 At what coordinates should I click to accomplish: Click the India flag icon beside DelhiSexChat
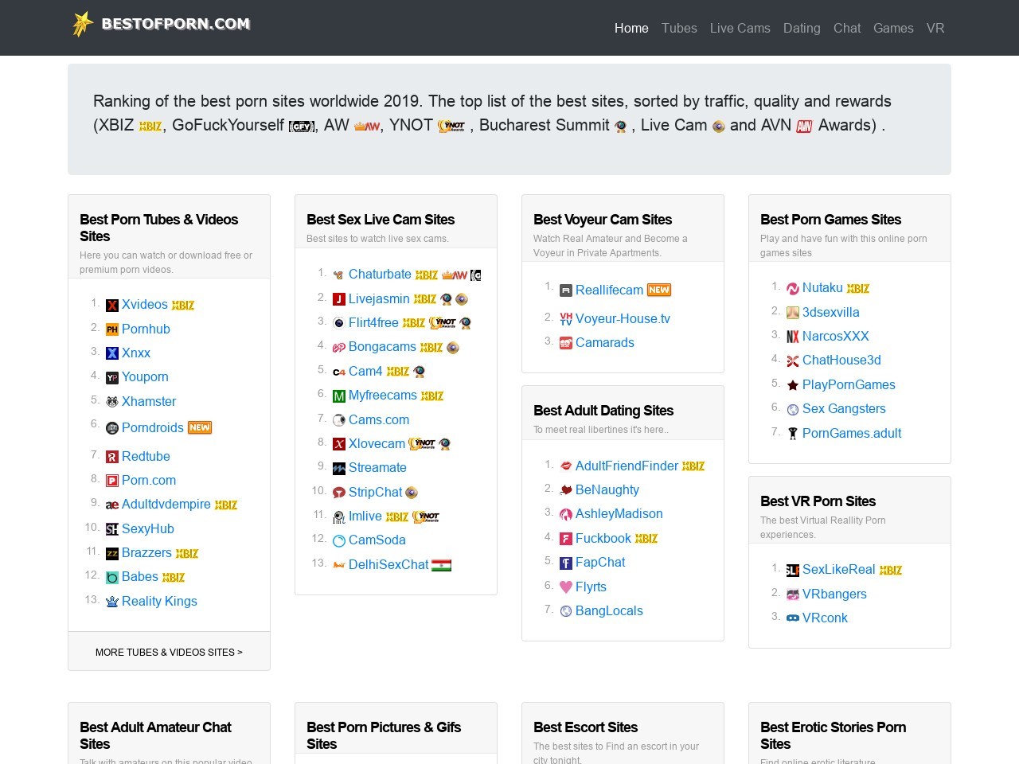click(442, 565)
